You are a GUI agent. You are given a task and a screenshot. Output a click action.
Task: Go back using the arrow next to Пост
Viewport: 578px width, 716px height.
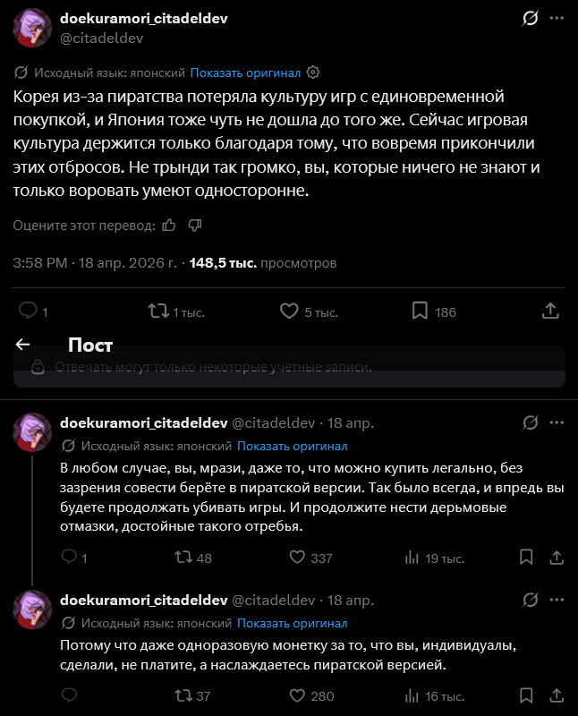[23, 345]
